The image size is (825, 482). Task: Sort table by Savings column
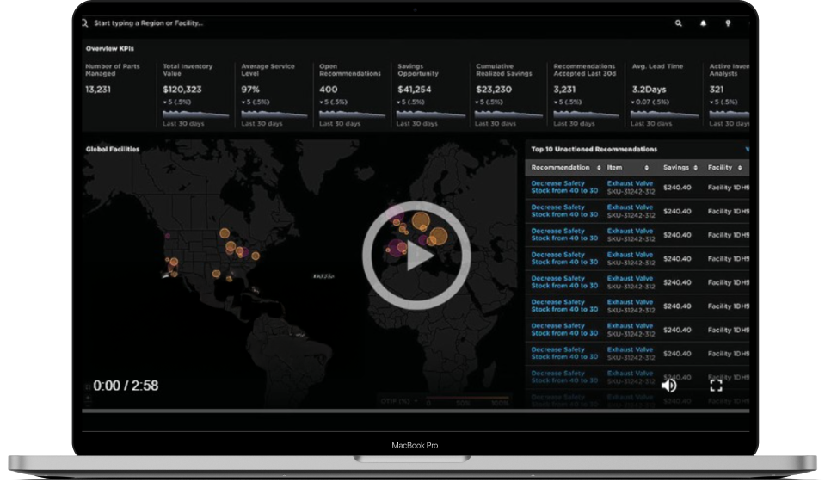[696, 168]
